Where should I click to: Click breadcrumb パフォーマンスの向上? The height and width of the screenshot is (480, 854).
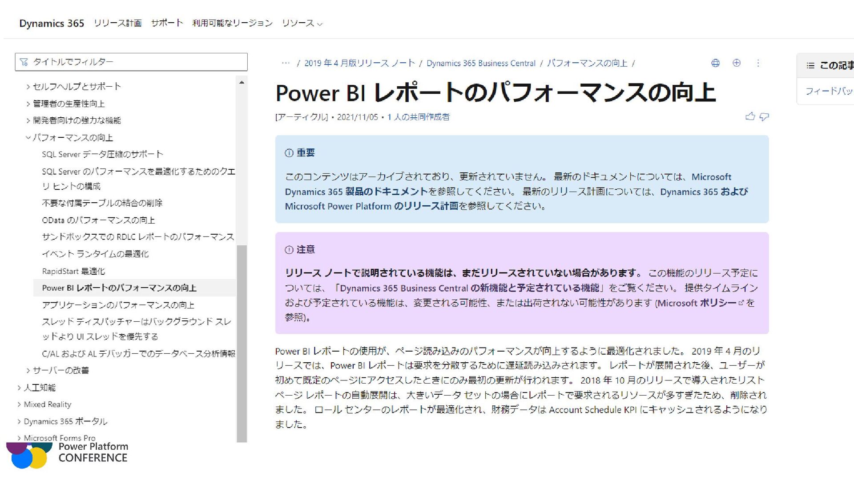(x=587, y=63)
